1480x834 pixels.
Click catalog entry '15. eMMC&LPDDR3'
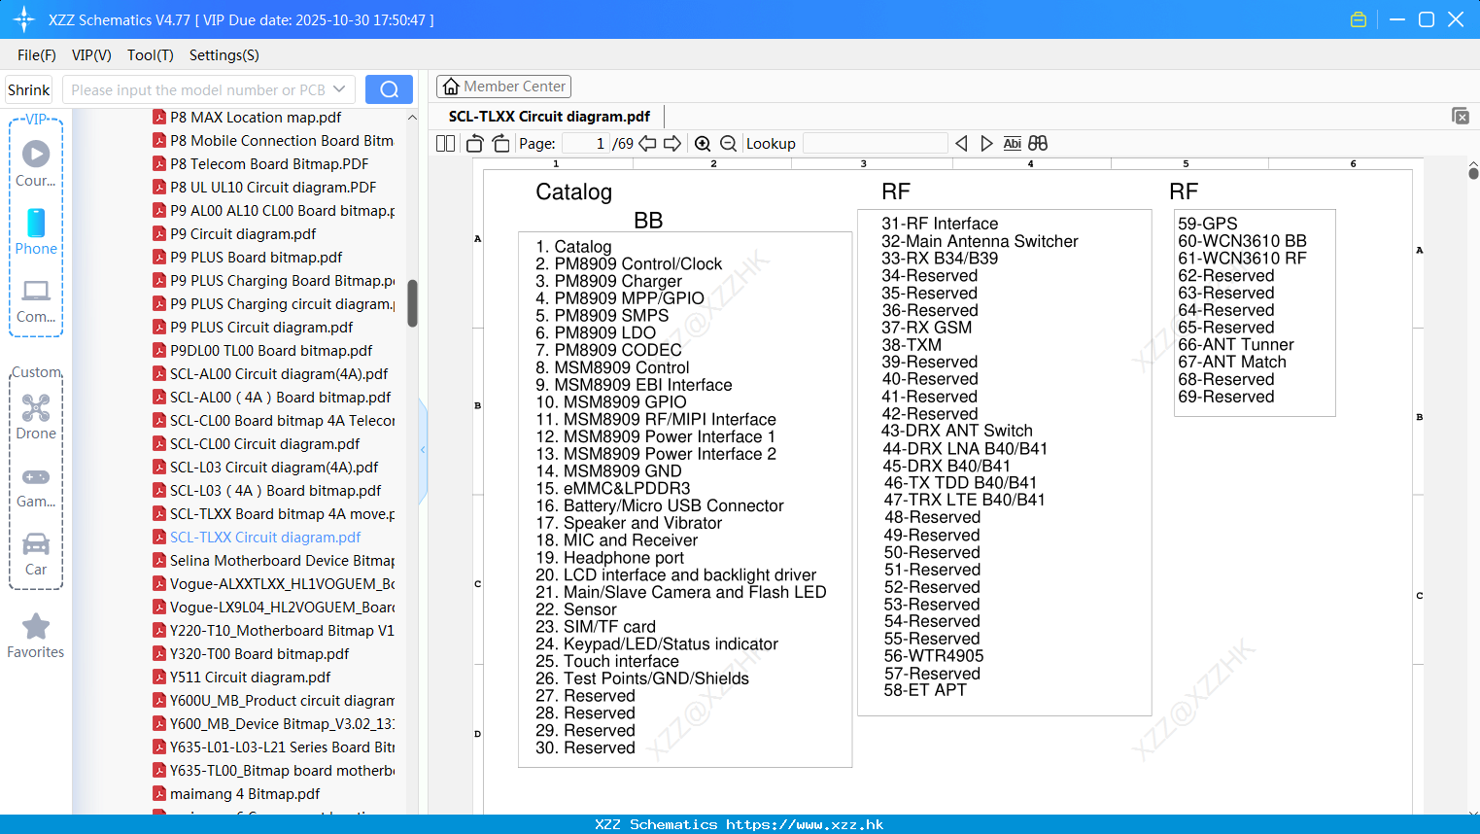click(613, 488)
